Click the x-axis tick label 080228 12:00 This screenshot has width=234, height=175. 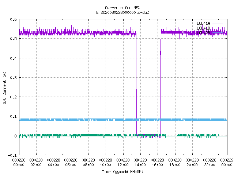(123, 163)
